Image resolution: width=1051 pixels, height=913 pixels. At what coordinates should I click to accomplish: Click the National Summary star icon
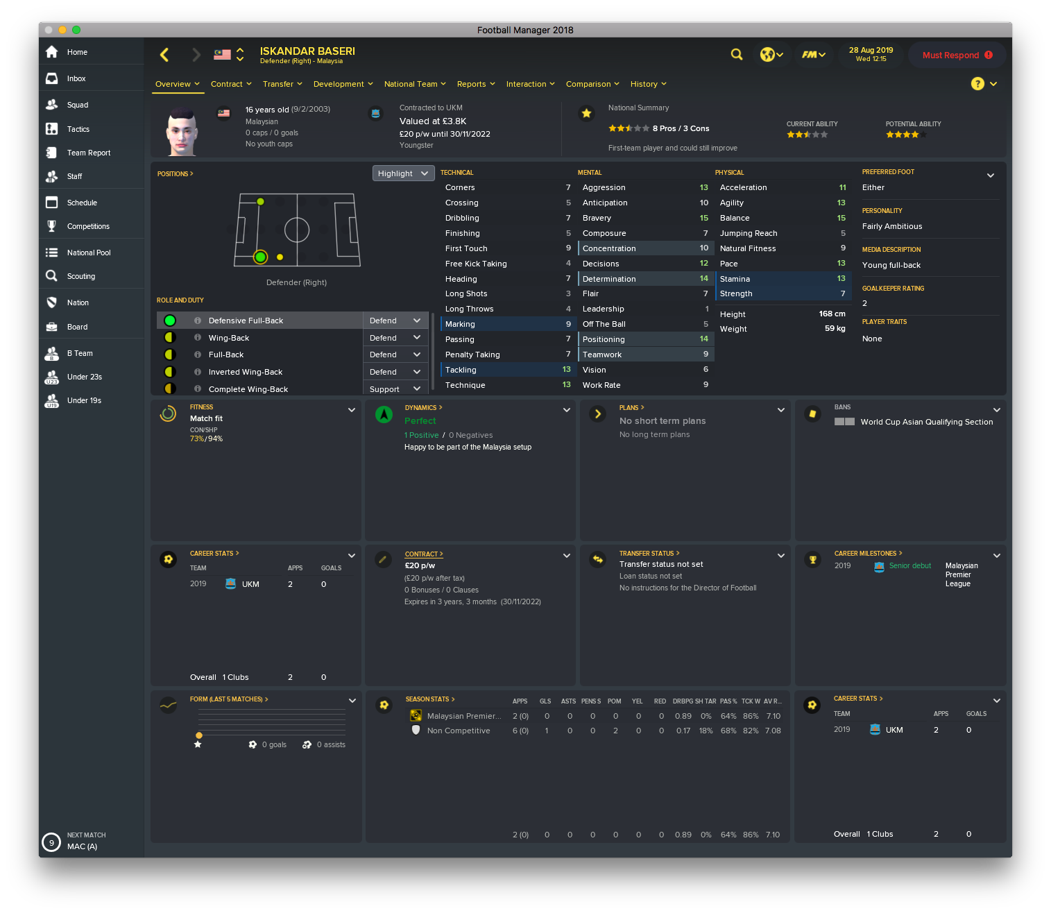pos(587,113)
